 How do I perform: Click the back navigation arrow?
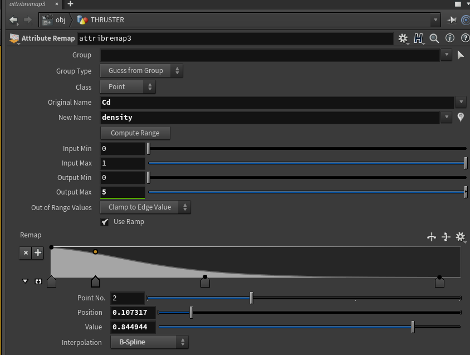(13, 20)
